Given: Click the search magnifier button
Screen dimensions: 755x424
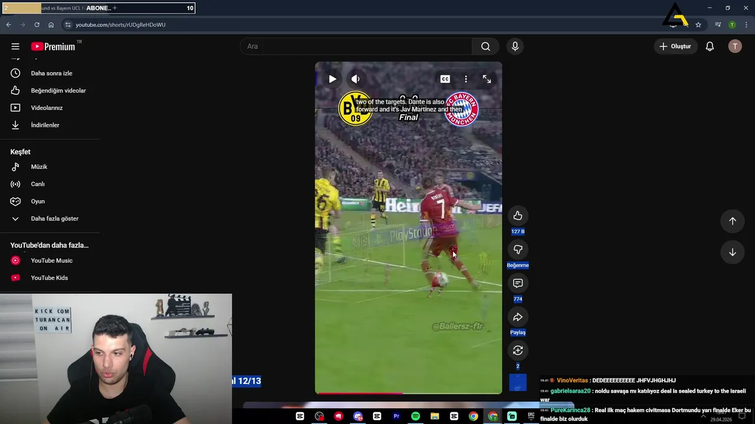Looking at the screenshot, I should point(485,47).
